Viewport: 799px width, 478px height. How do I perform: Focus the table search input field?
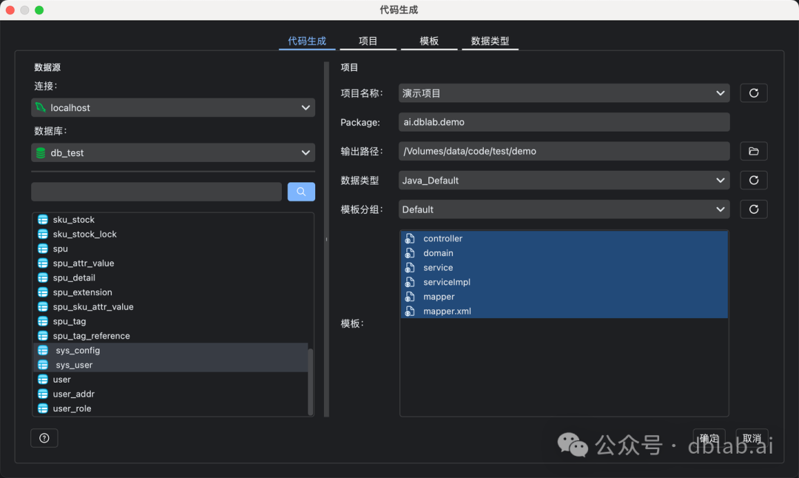coord(156,192)
